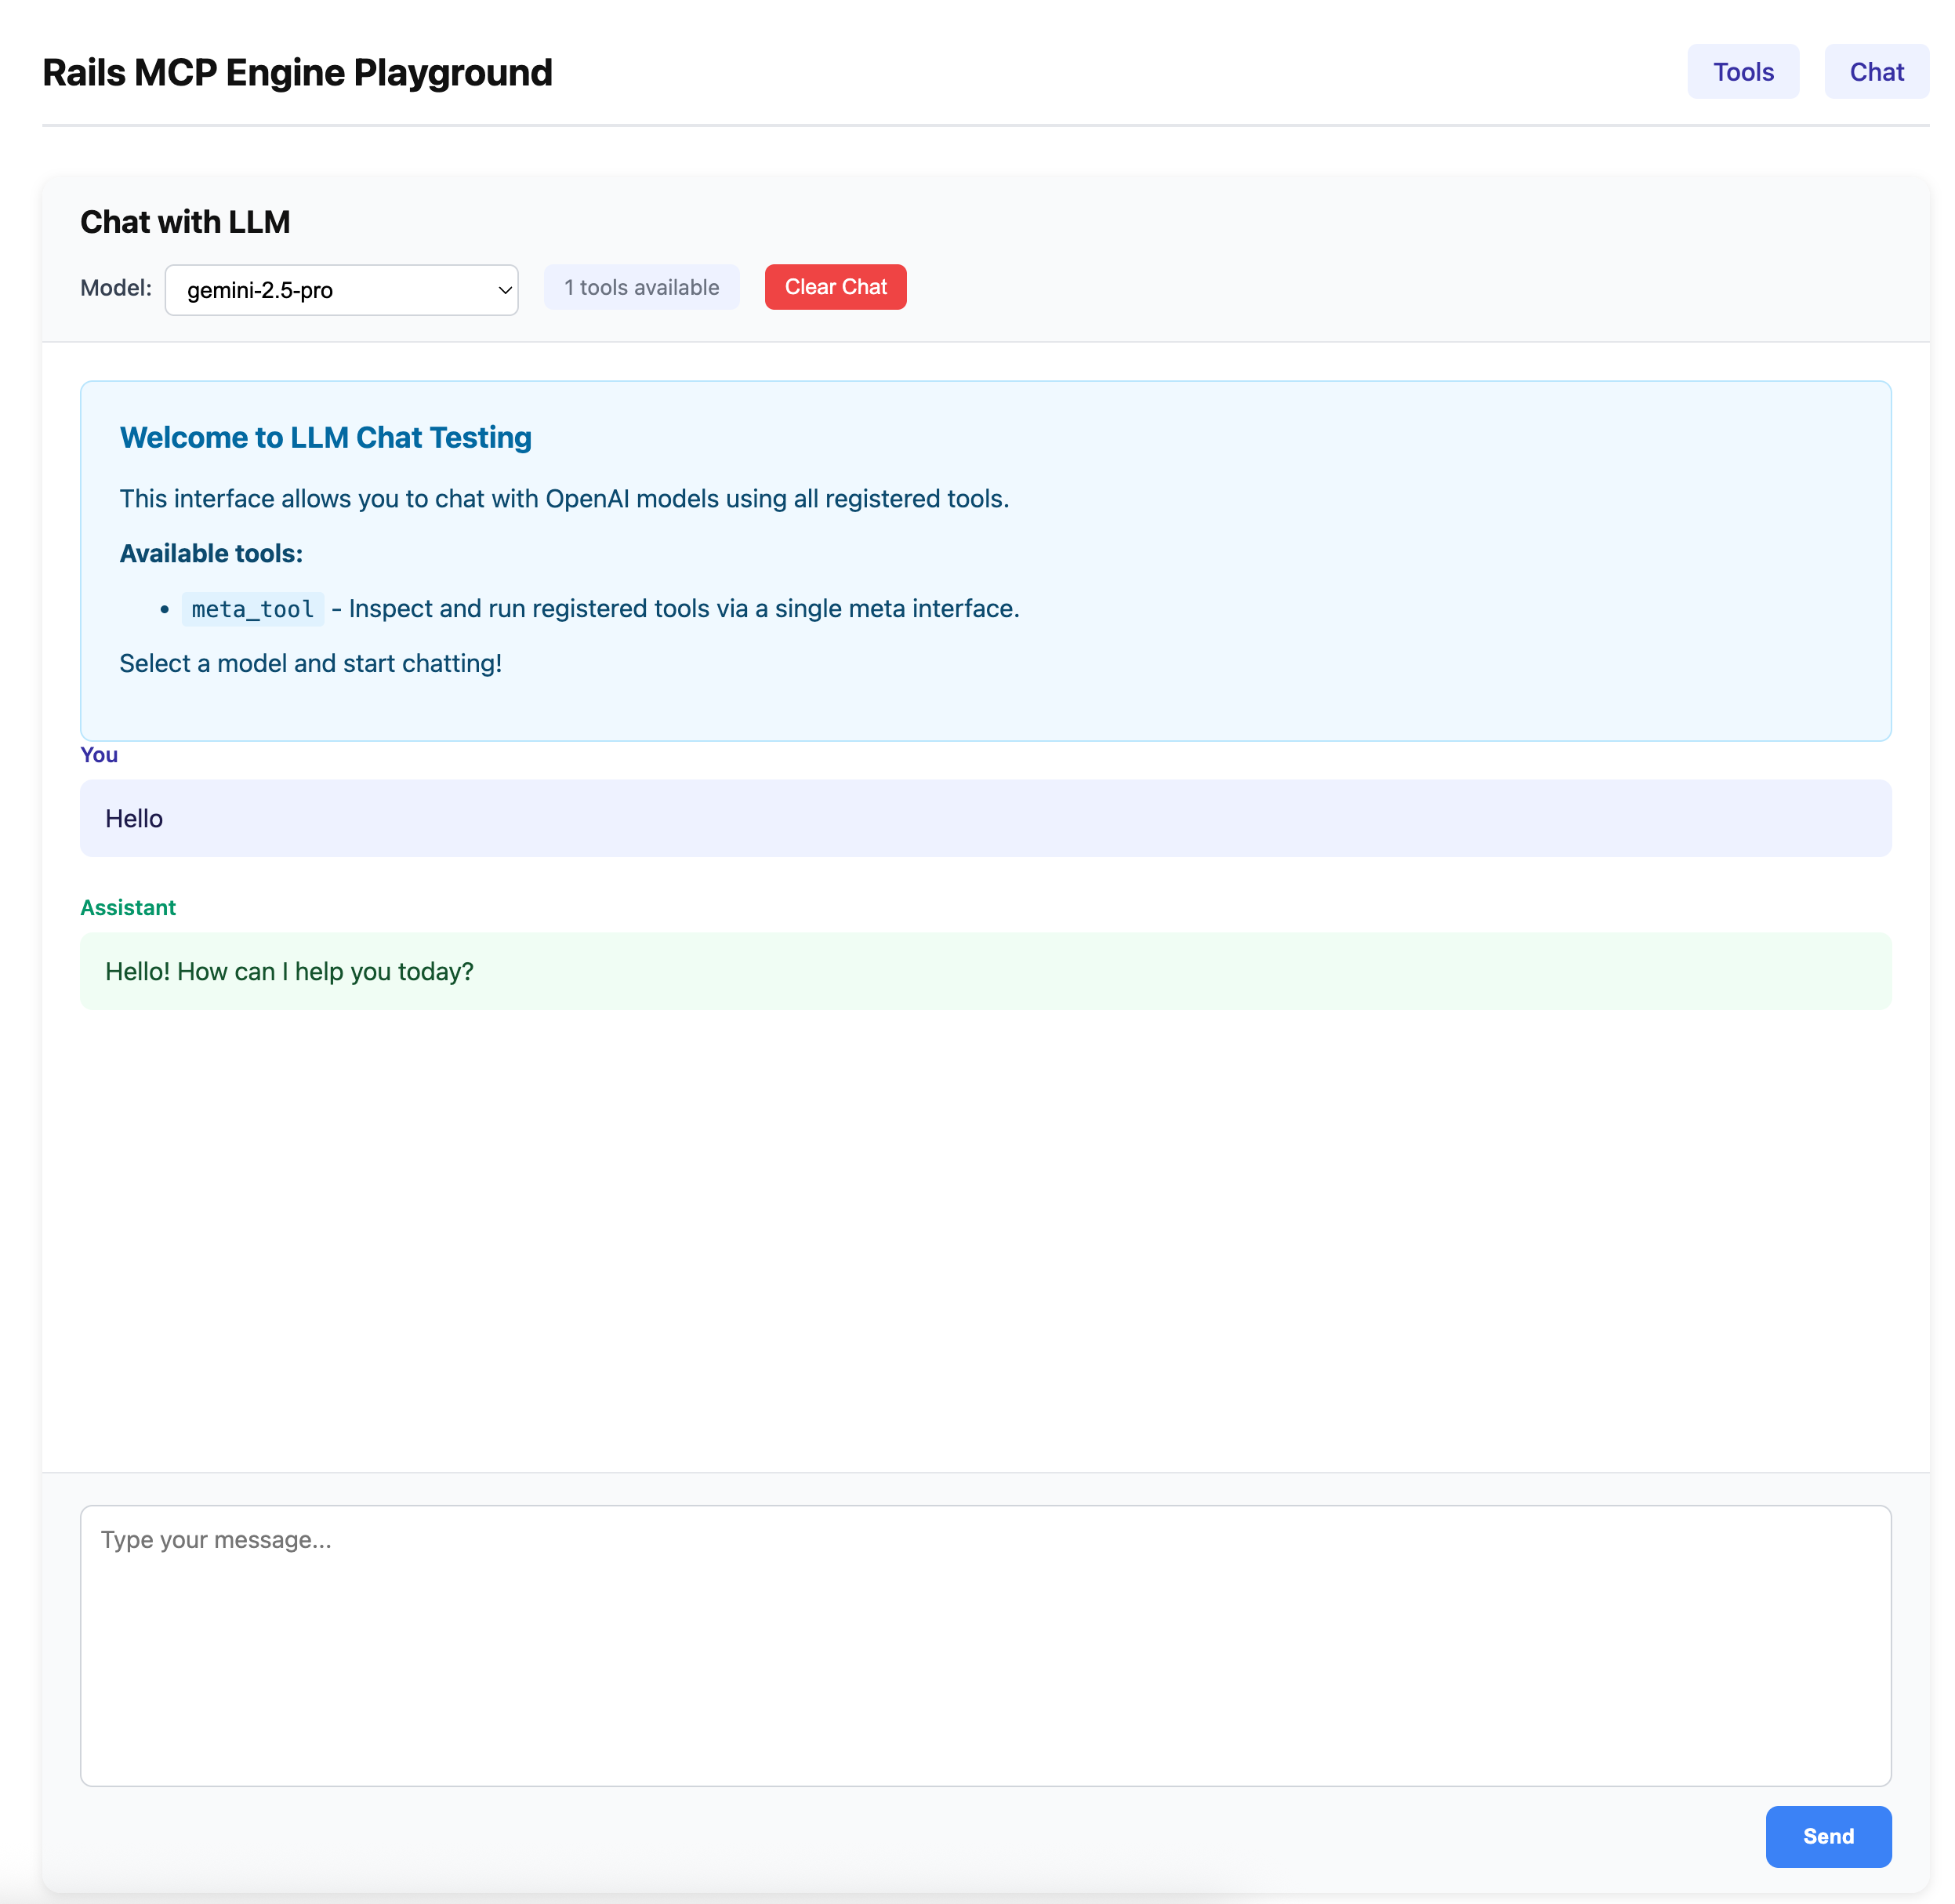
Task: Focus the Type your message text area
Action: tap(985, 1645)
